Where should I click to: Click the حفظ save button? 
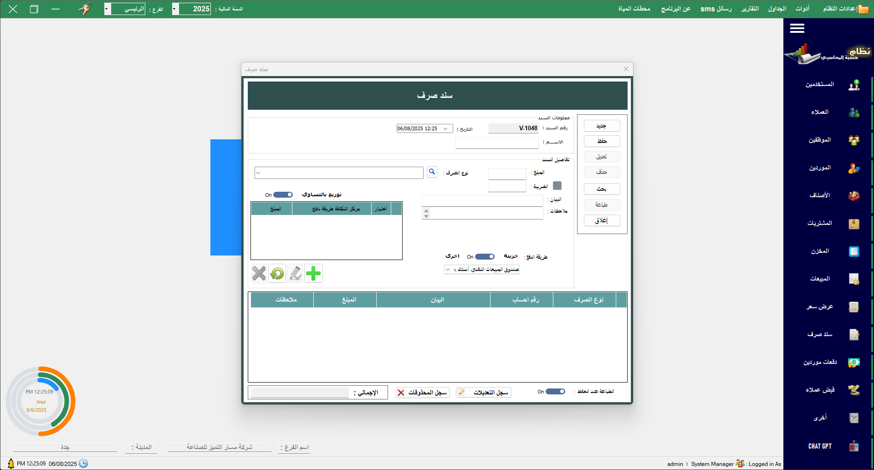602,141
